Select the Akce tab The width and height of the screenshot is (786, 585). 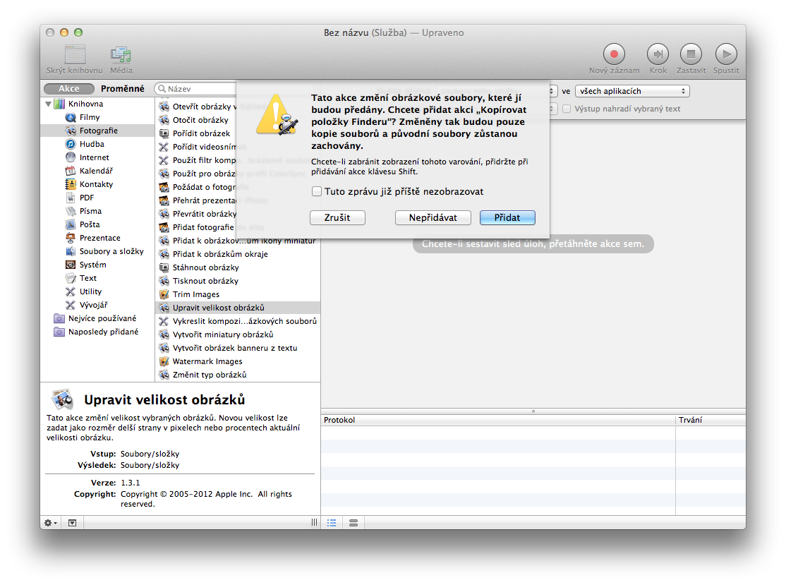tap(68, 89)
